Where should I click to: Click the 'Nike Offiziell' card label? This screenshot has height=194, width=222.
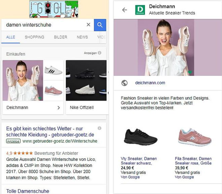(82, 108)
